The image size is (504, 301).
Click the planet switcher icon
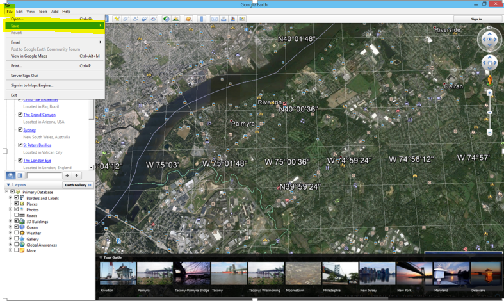tap(189, 19)
